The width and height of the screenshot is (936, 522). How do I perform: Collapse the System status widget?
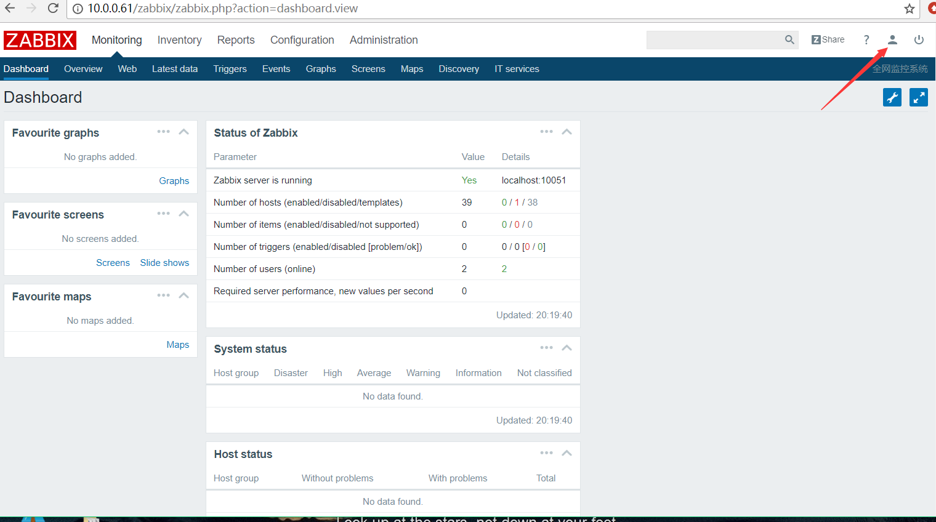tap(567, 348)
